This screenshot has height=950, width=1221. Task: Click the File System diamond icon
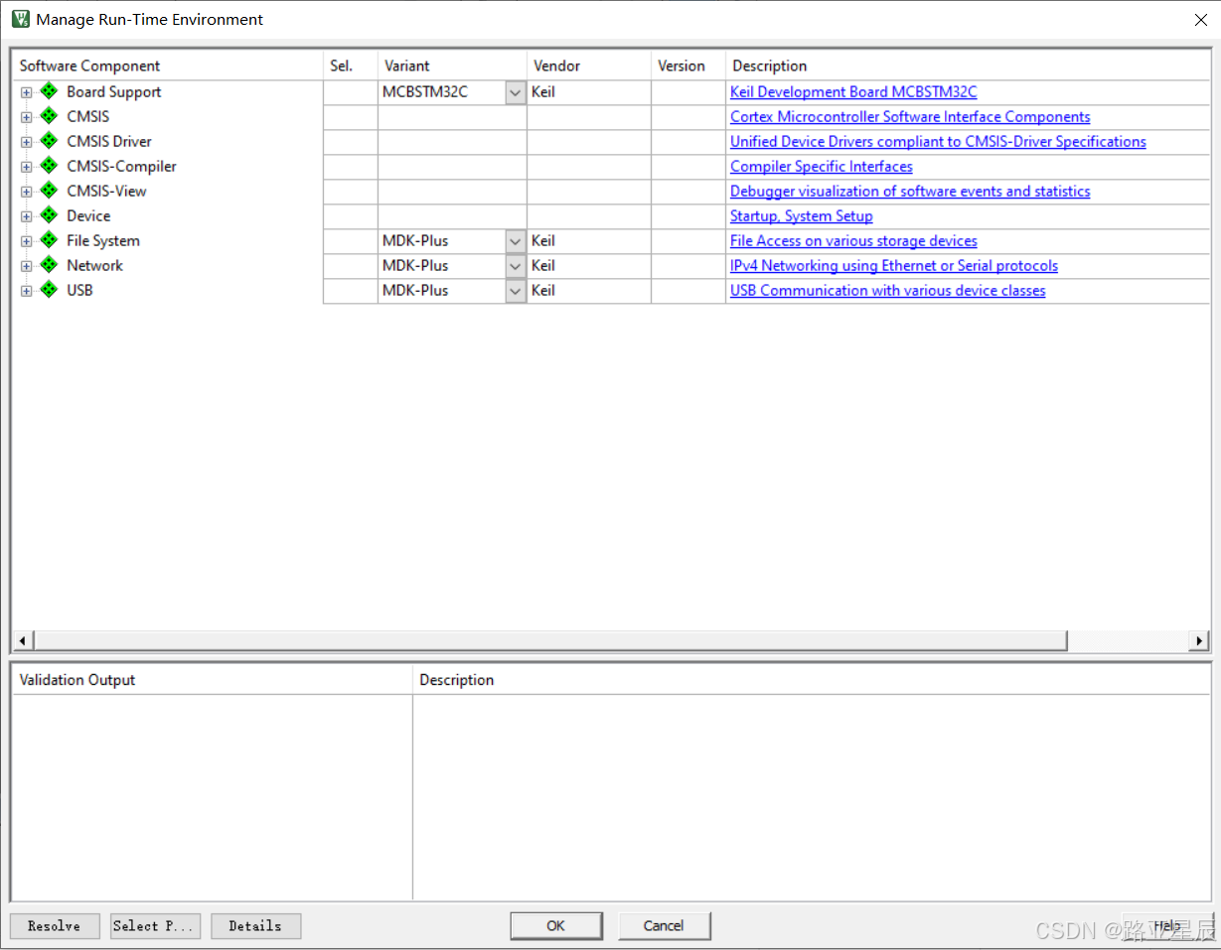click(x=49, y=240)
